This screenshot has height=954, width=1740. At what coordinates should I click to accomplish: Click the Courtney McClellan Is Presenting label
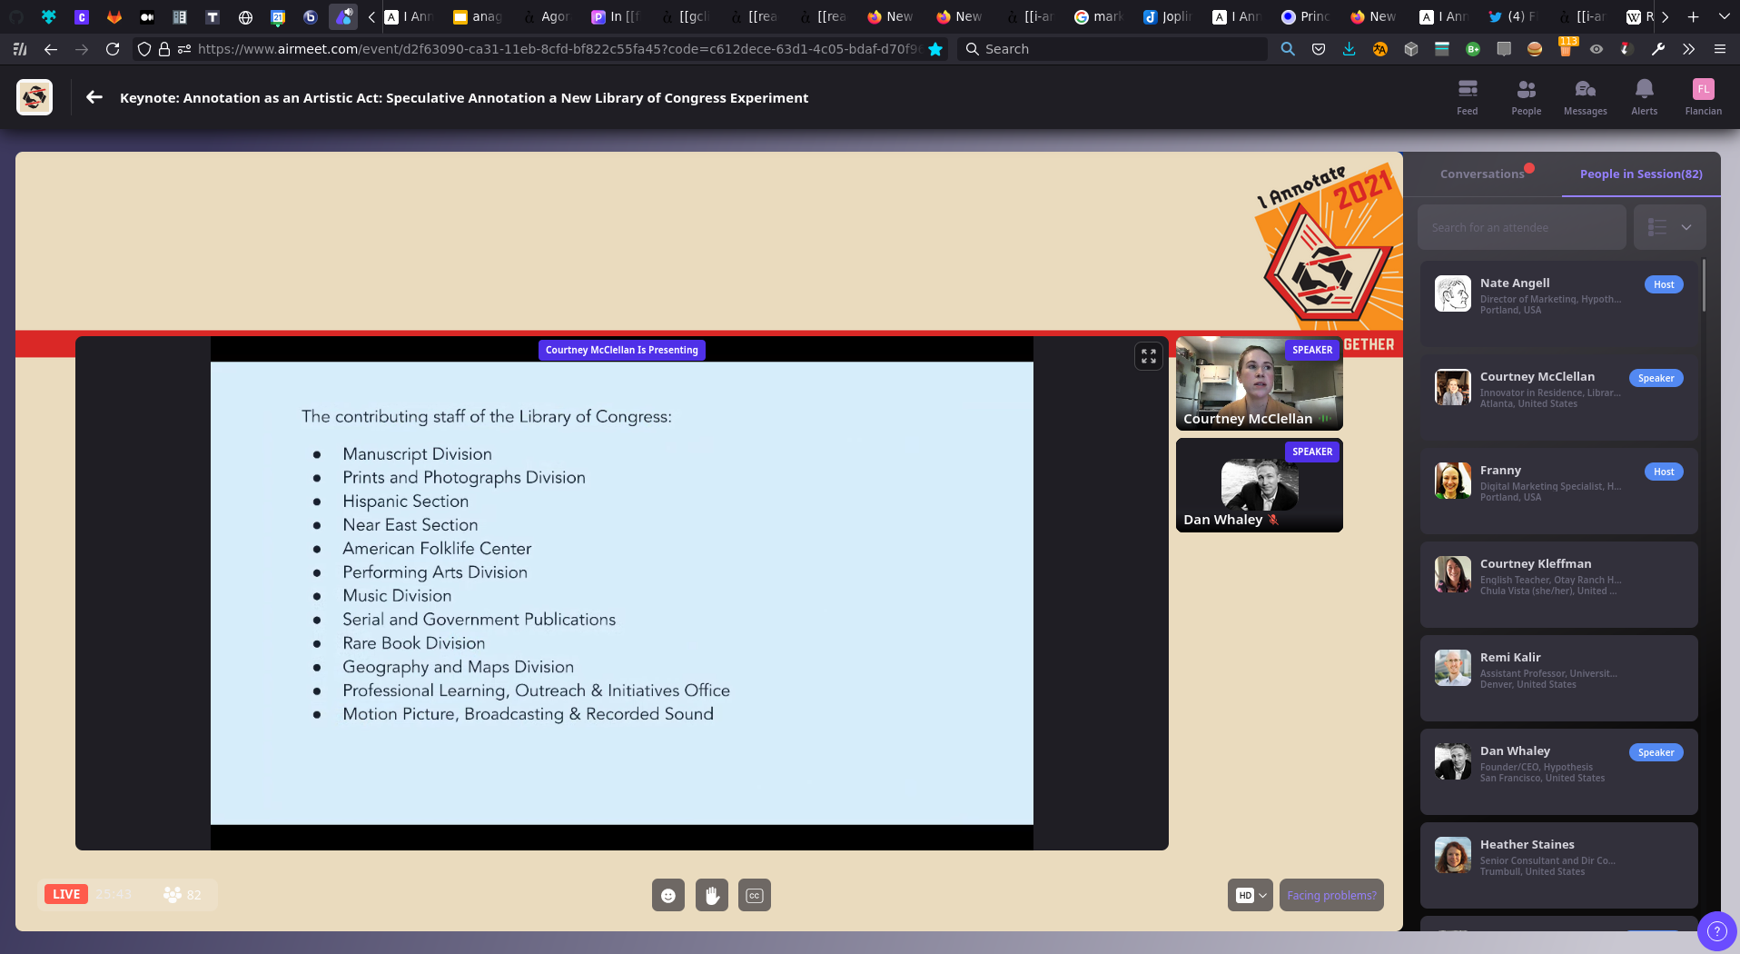pos(621,350)
